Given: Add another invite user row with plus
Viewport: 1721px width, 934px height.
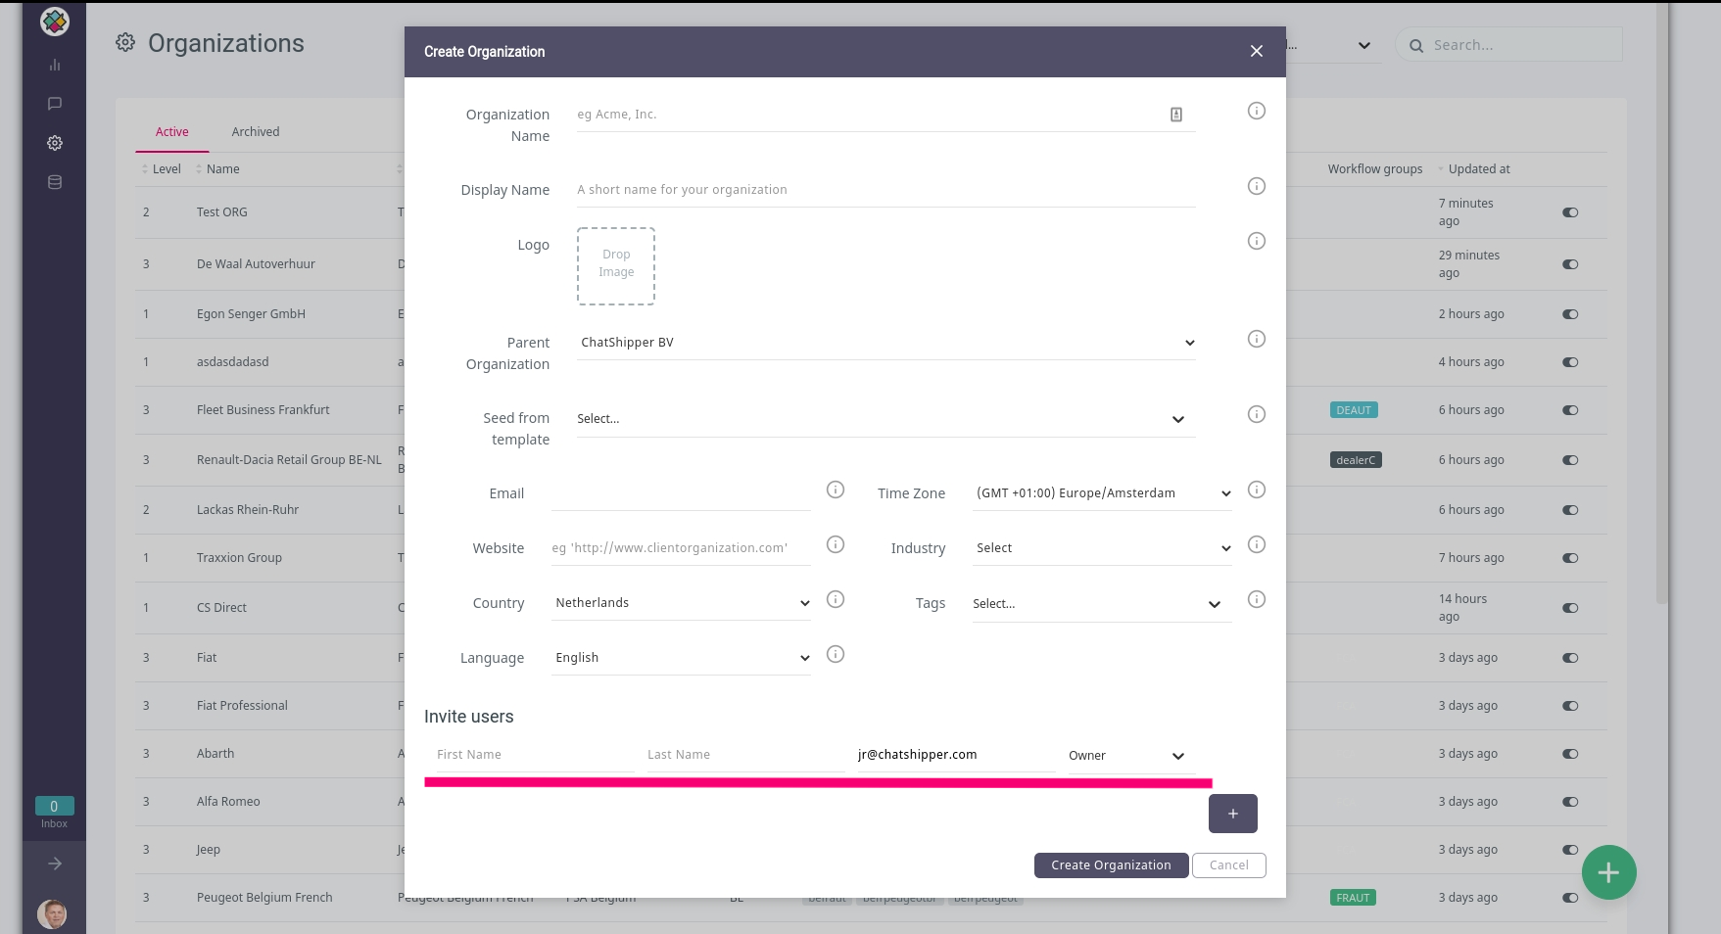Looking at the screenshot, I should pyautogui.click(x=1233, y=814).
